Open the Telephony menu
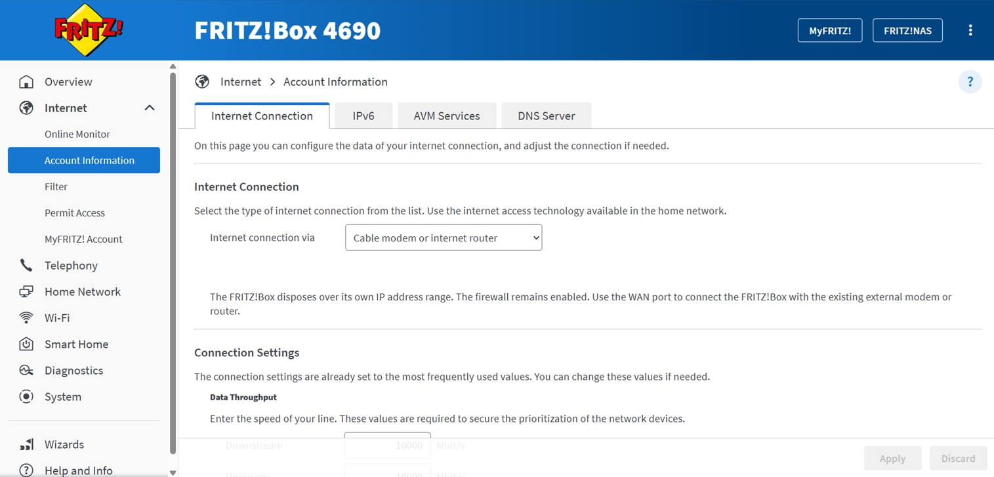The image size is (994, 477). click(x=71, y=266)
